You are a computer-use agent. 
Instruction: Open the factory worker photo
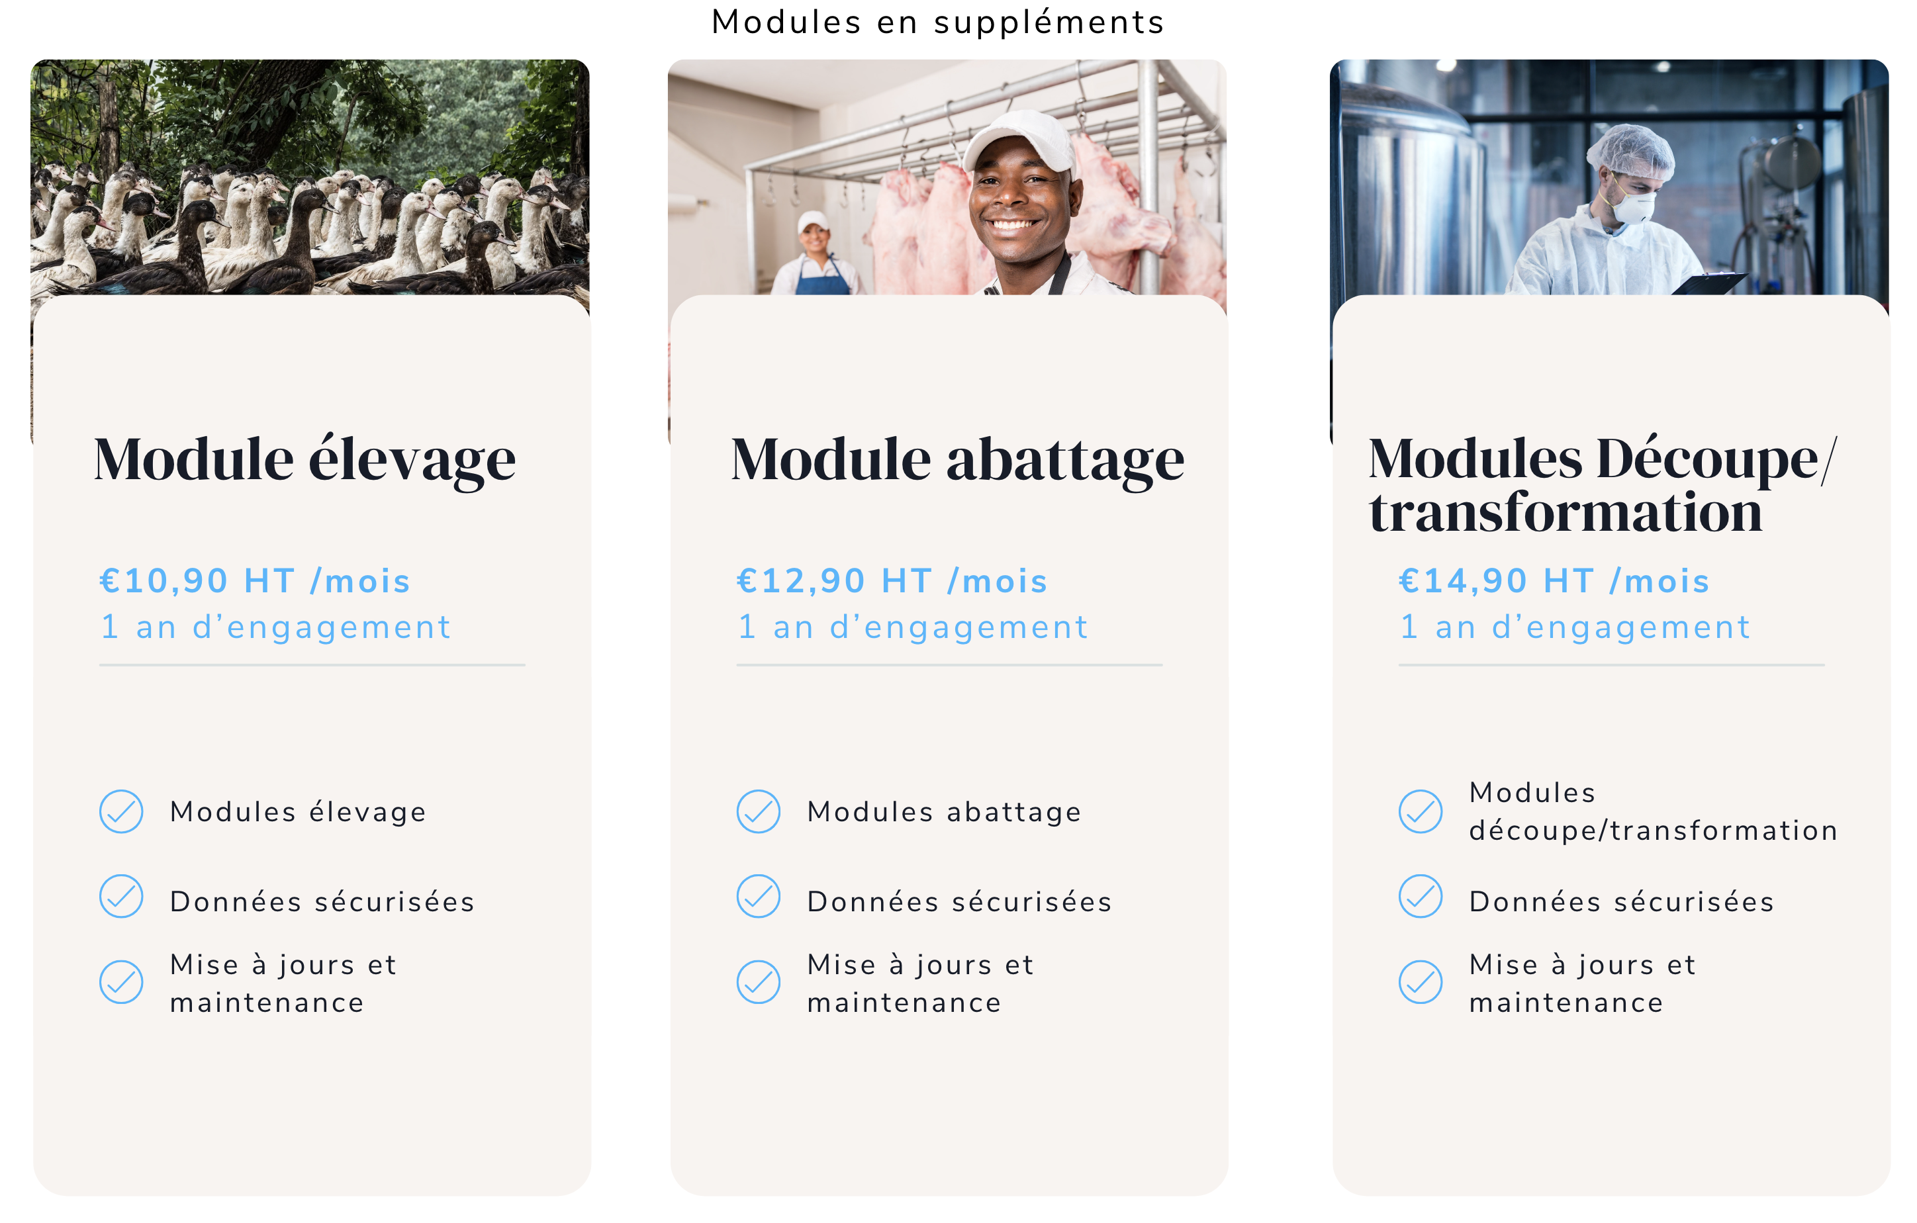pos(1609,177)
